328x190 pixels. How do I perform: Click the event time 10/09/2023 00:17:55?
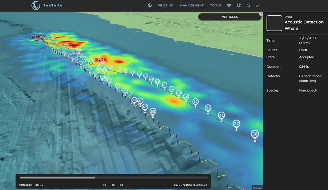(308, 40)
